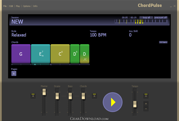179x121 pixels.
Task: Select the green D6 chord block
Action: 75,54
